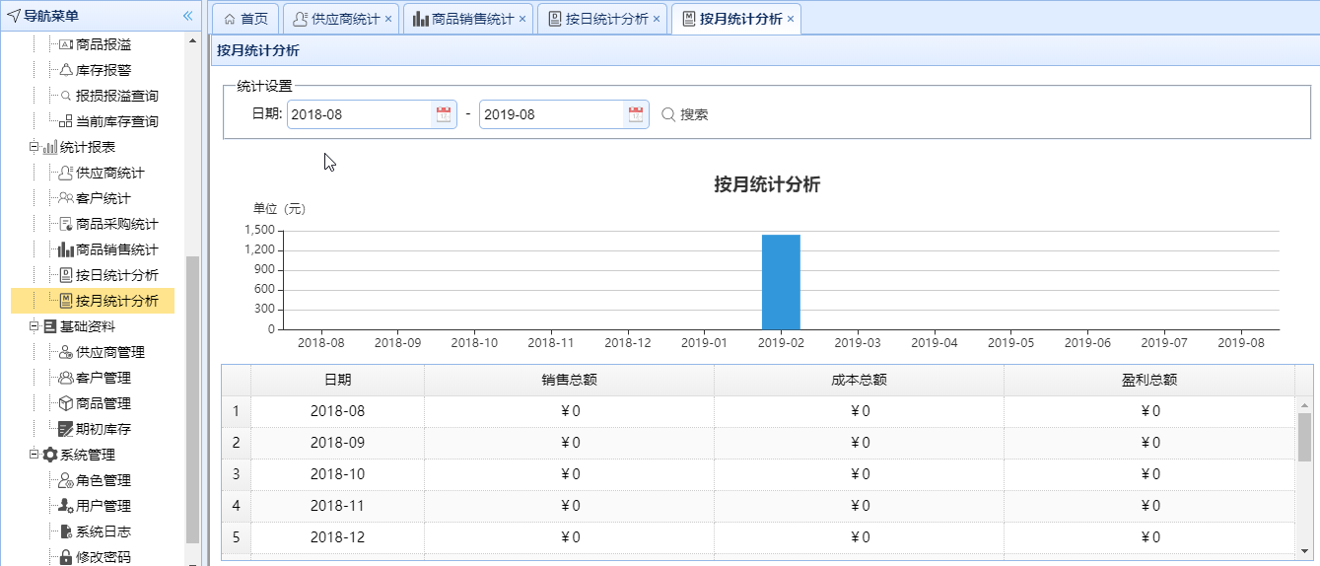The image size is (1320, 566).
Task: Click the 成本总额 column header
Action: coord(859,380)
